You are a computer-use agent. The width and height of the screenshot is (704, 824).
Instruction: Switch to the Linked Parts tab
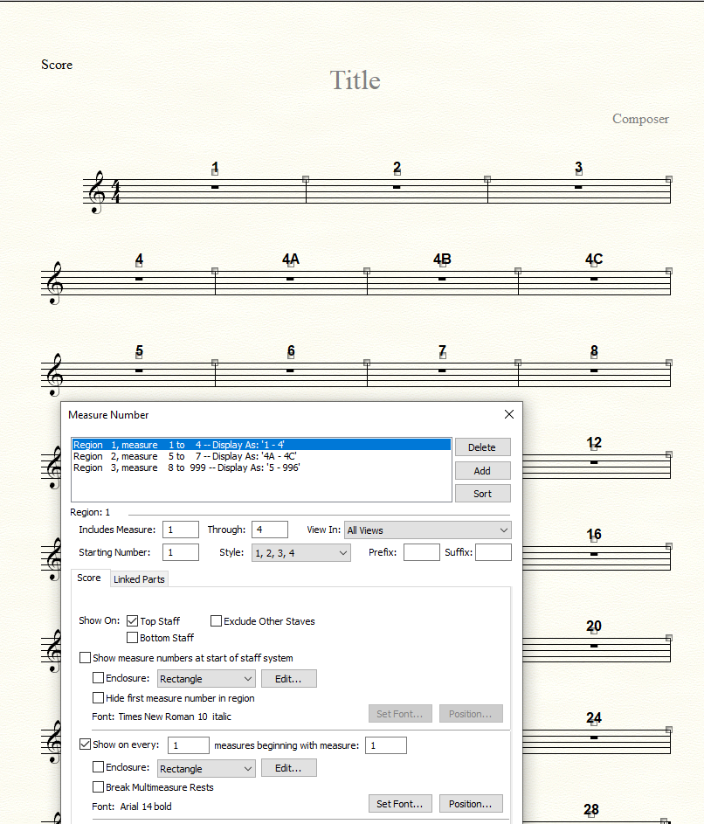pyautogui.click(x=139, y=579)
